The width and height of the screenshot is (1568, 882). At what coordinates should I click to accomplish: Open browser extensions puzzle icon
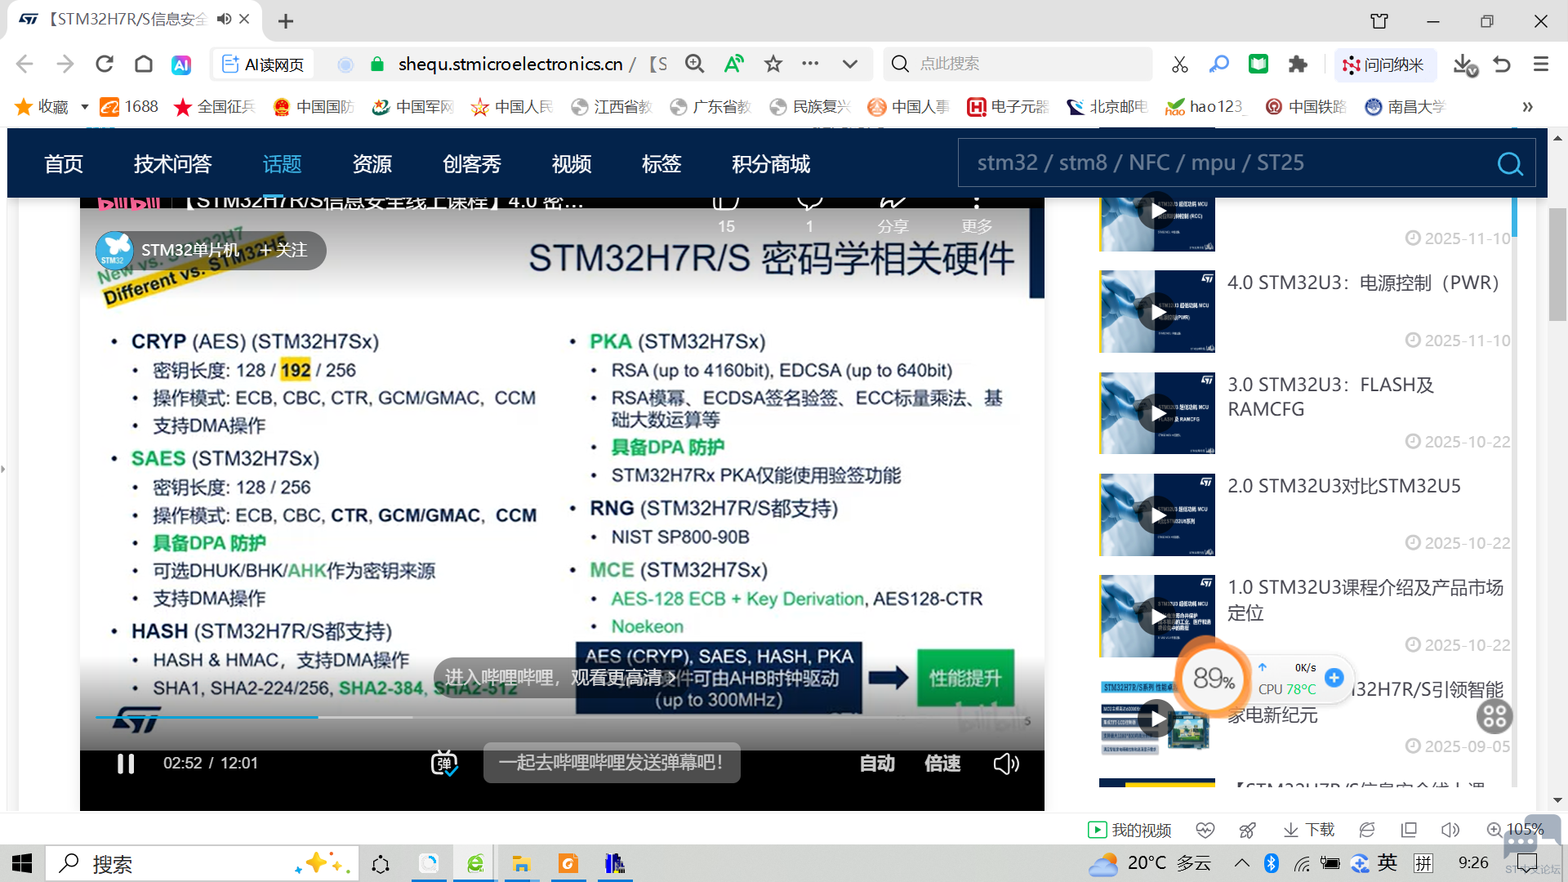1298,65
